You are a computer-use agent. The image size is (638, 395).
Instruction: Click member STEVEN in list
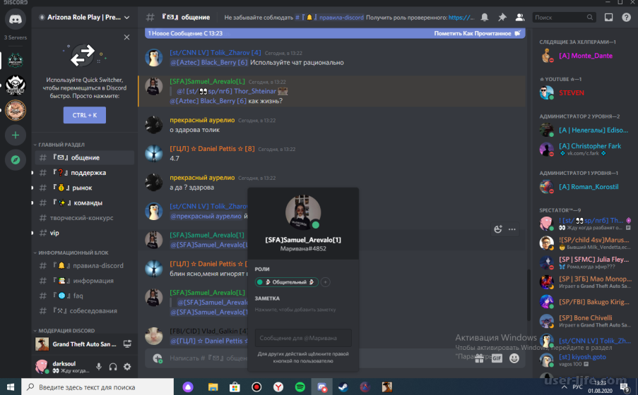click(585, 92)
